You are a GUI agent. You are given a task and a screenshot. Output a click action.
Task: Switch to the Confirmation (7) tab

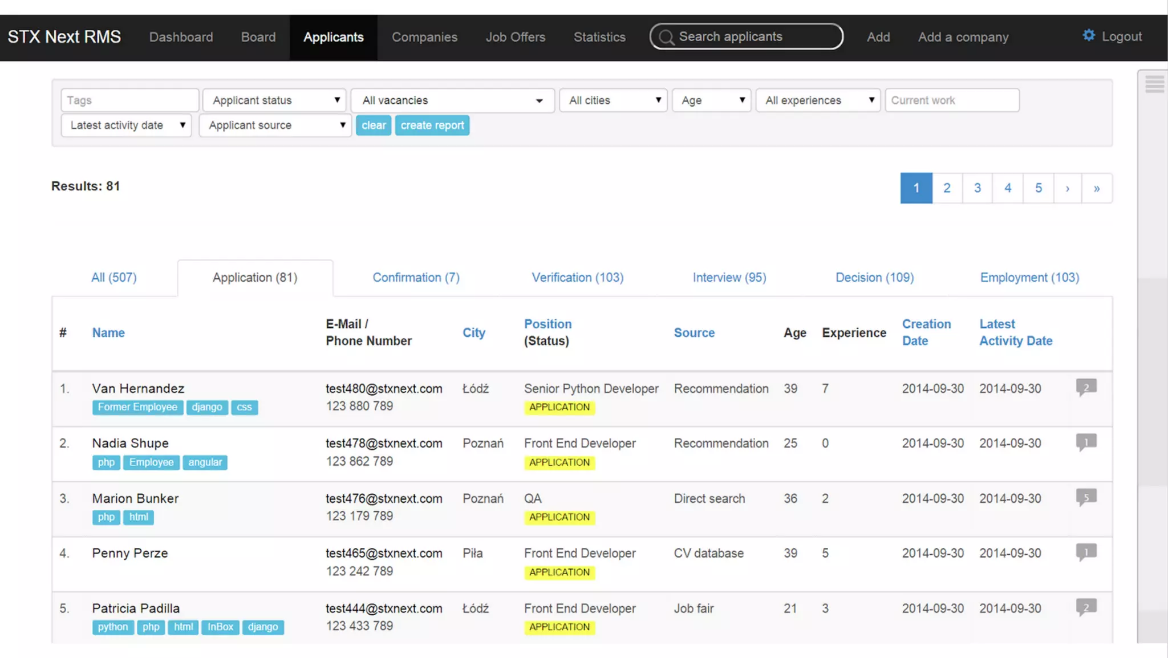[x=416, y=278]
